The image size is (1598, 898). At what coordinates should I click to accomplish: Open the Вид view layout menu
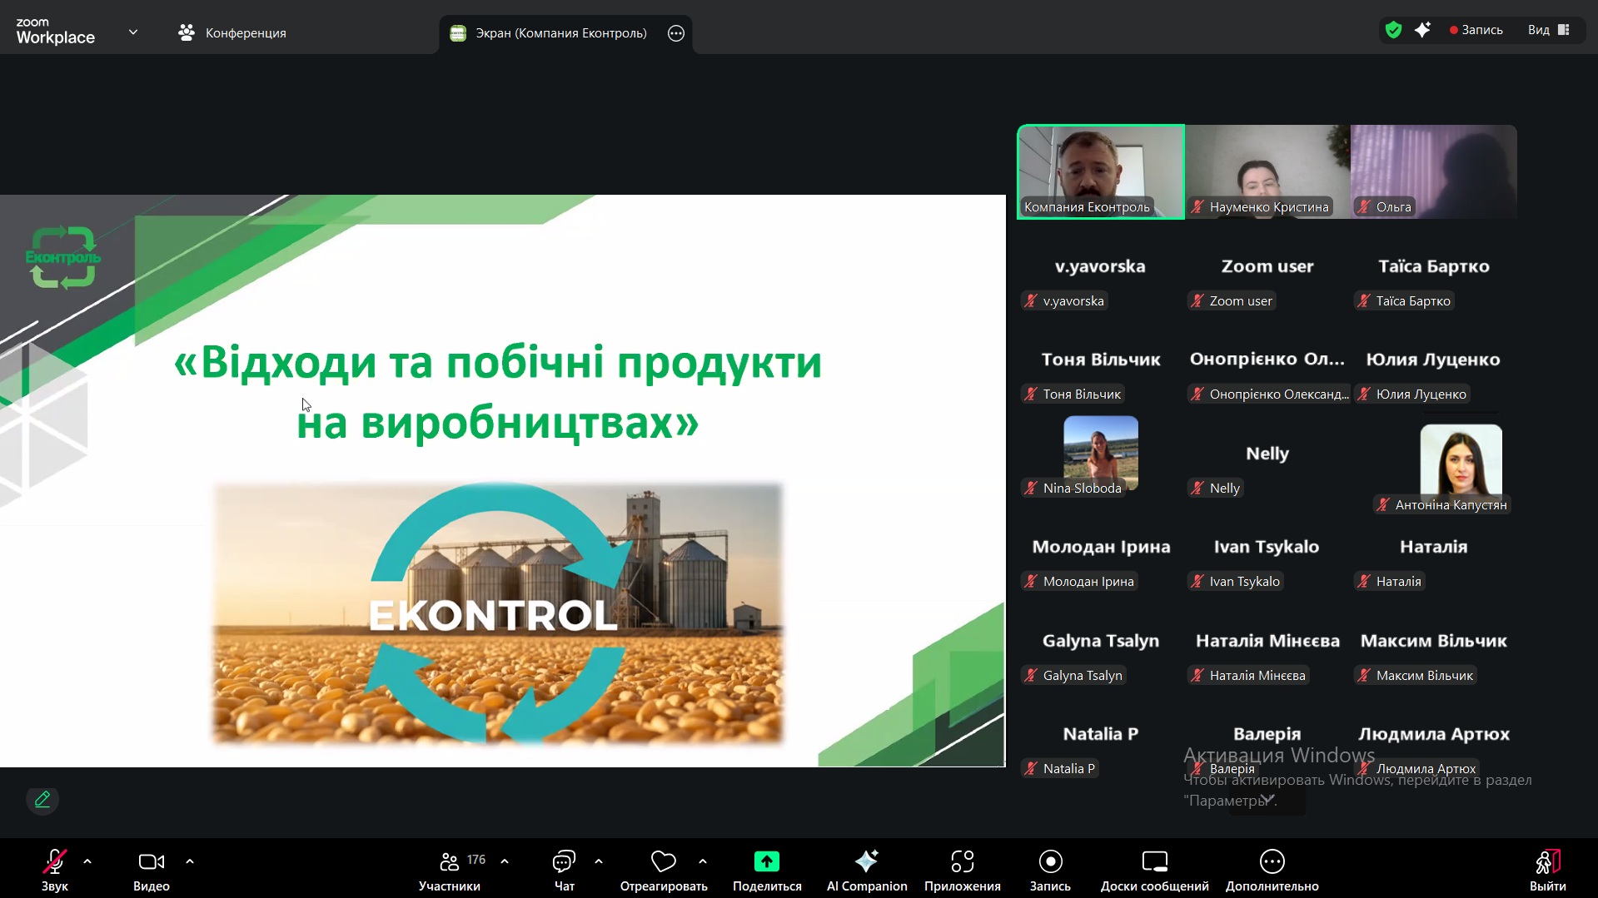[1548, 31]
